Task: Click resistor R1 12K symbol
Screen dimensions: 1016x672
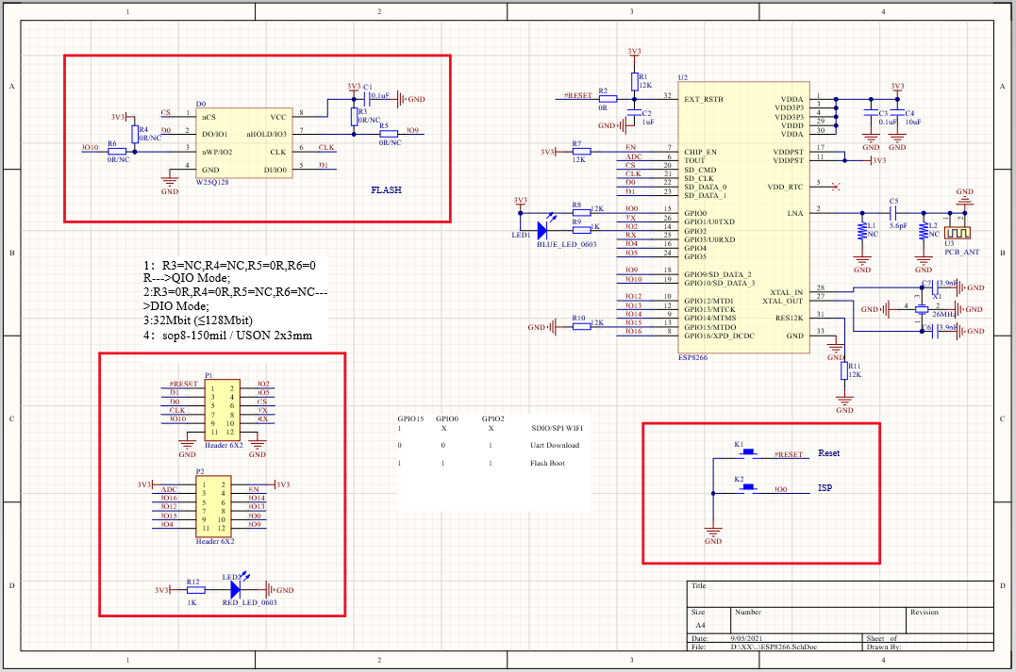Action: pyautogui.click(x=634, y=82)
